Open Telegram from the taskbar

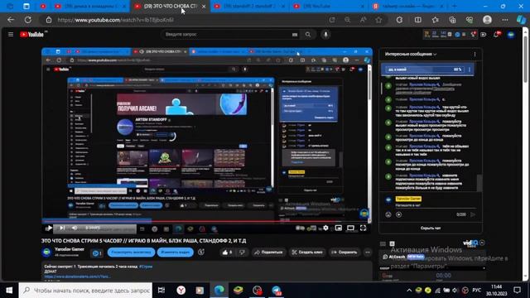276,291
